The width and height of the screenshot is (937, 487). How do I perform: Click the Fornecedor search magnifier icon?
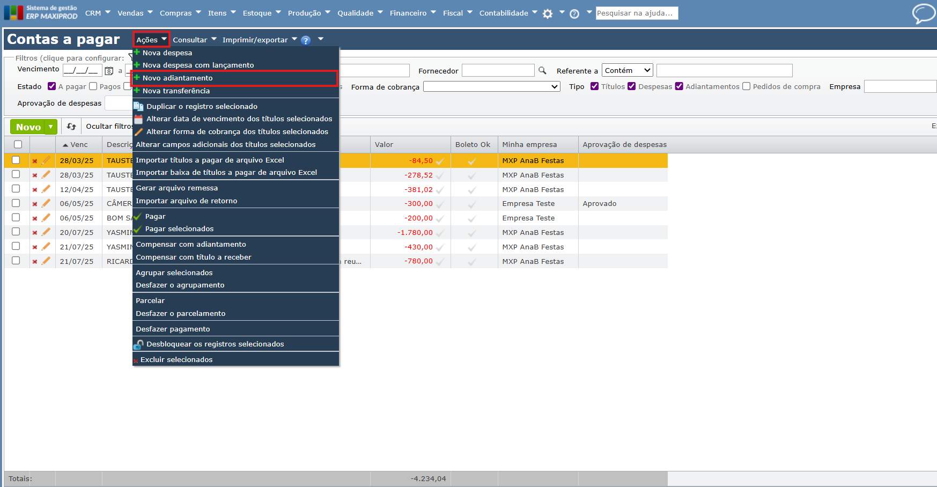542,71
